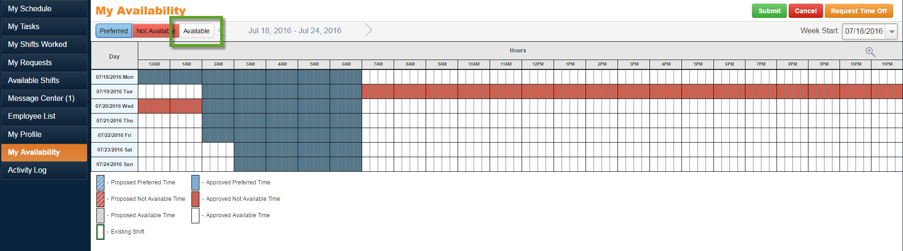
Task: Cancel the availability edits
Action: pyautogui.click(x=806, y=11)
